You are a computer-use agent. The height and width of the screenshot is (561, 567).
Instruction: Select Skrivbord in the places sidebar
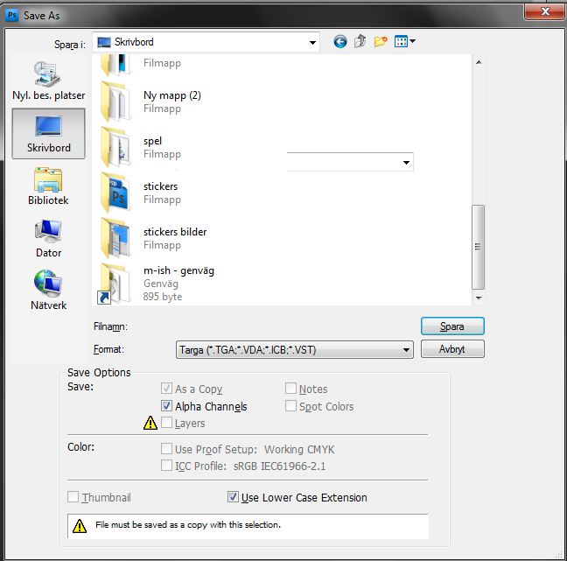point(48,134)
